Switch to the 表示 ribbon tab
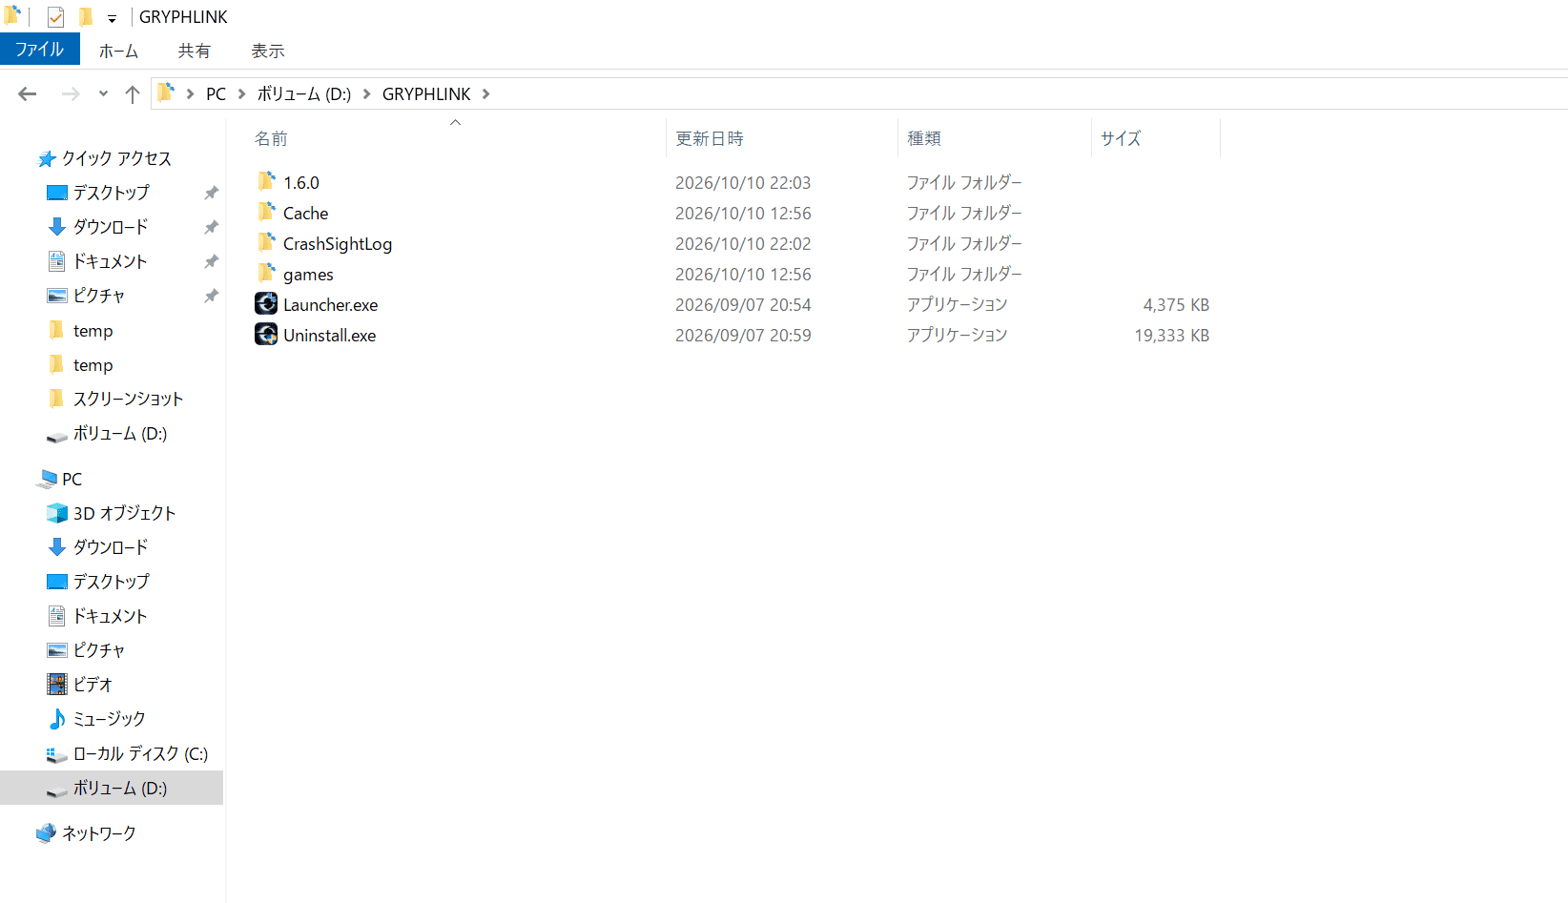 (268, 51)
